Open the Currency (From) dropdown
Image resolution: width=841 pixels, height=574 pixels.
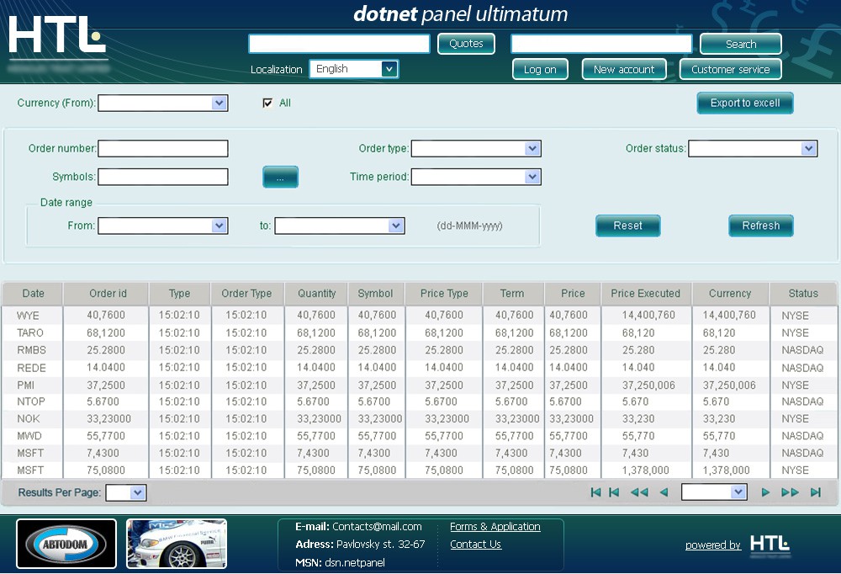point(163,103)
